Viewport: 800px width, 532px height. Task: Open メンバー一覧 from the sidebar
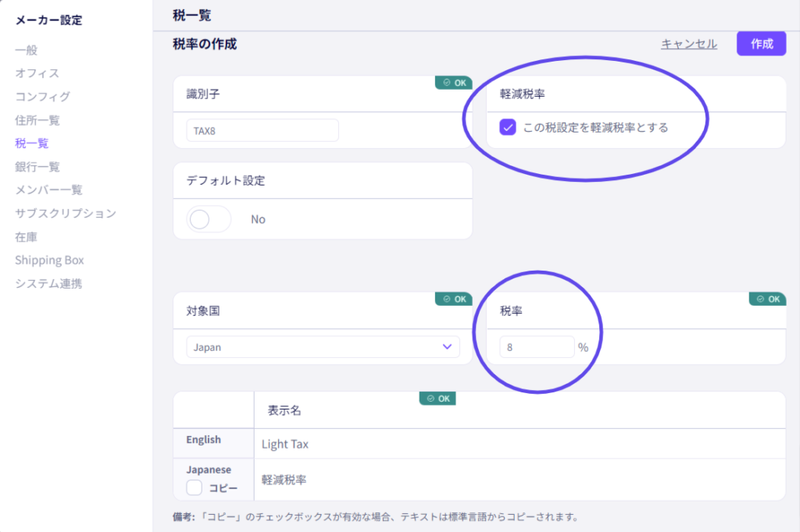(48, 190)
